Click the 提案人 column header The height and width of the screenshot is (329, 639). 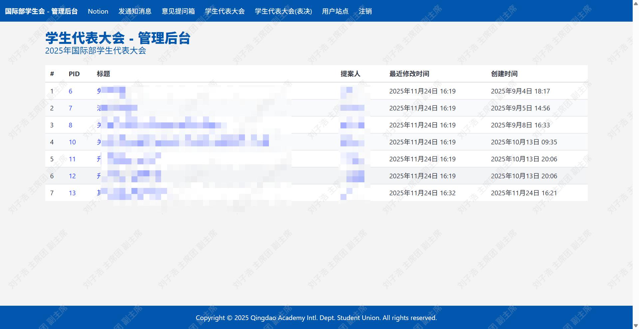click(350, 74)
